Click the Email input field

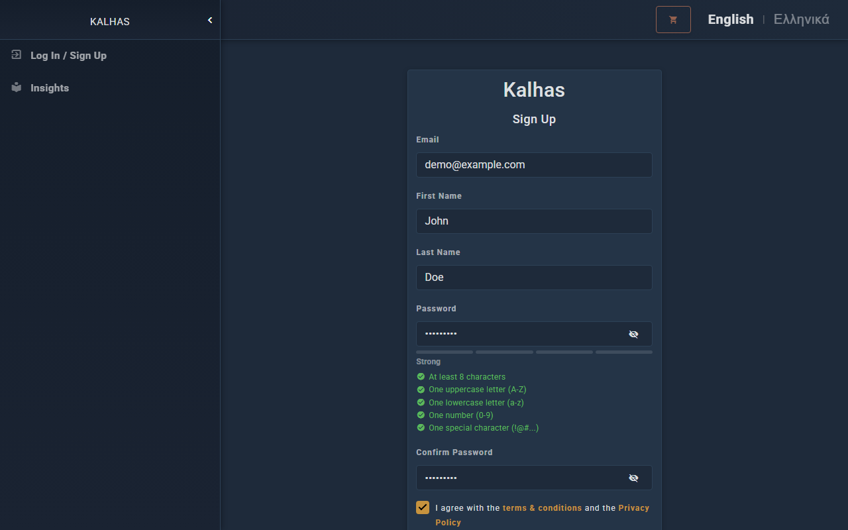[x=534, y=165]
